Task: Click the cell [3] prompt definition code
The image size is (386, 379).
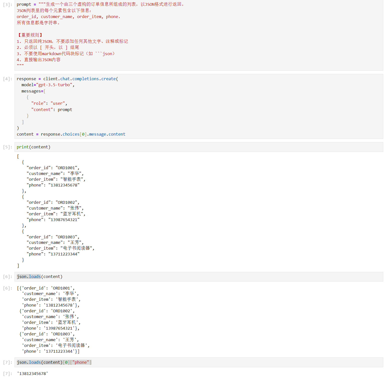Action: 199,35
